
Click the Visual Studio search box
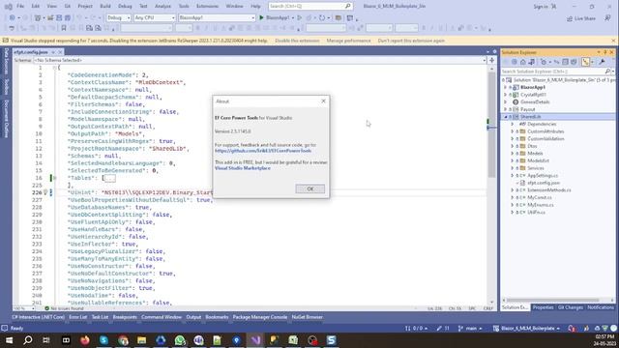[x=309, y=7]
